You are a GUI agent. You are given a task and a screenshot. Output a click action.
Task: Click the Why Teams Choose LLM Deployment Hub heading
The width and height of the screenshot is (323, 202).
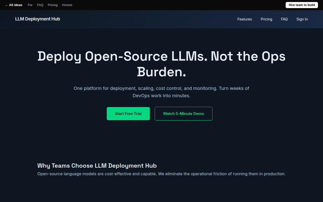point(97,166)
